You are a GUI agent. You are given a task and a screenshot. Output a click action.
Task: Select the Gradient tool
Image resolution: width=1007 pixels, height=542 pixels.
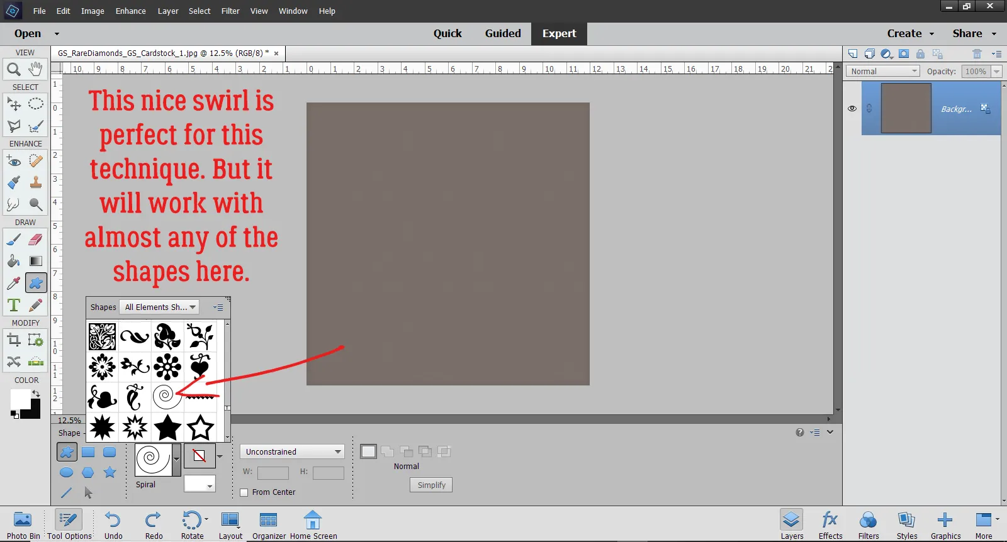coord(36,261)
